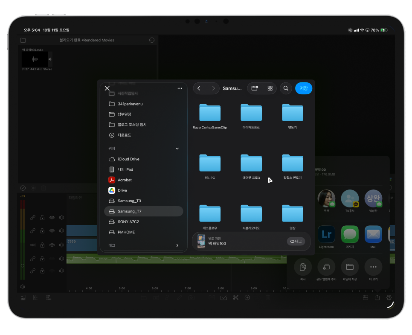Open the layout switcher icon
The image size is (412, 335).
pos(365,298)
